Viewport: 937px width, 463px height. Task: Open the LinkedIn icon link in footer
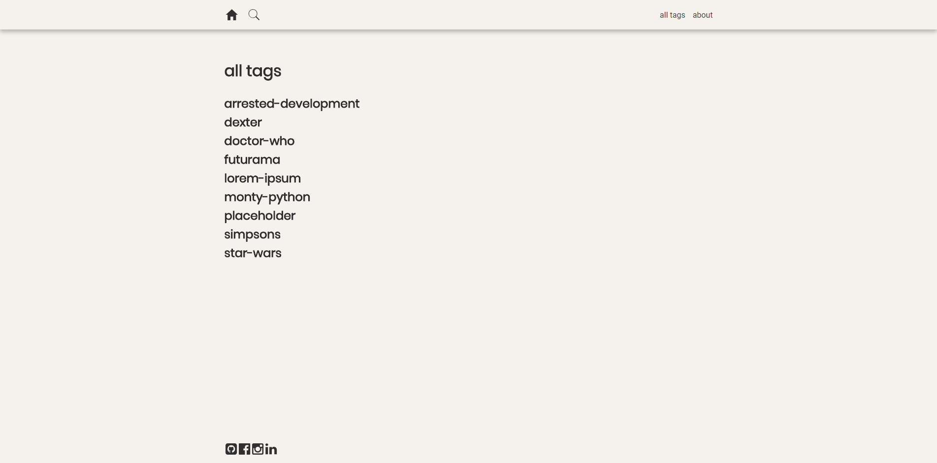271,449
